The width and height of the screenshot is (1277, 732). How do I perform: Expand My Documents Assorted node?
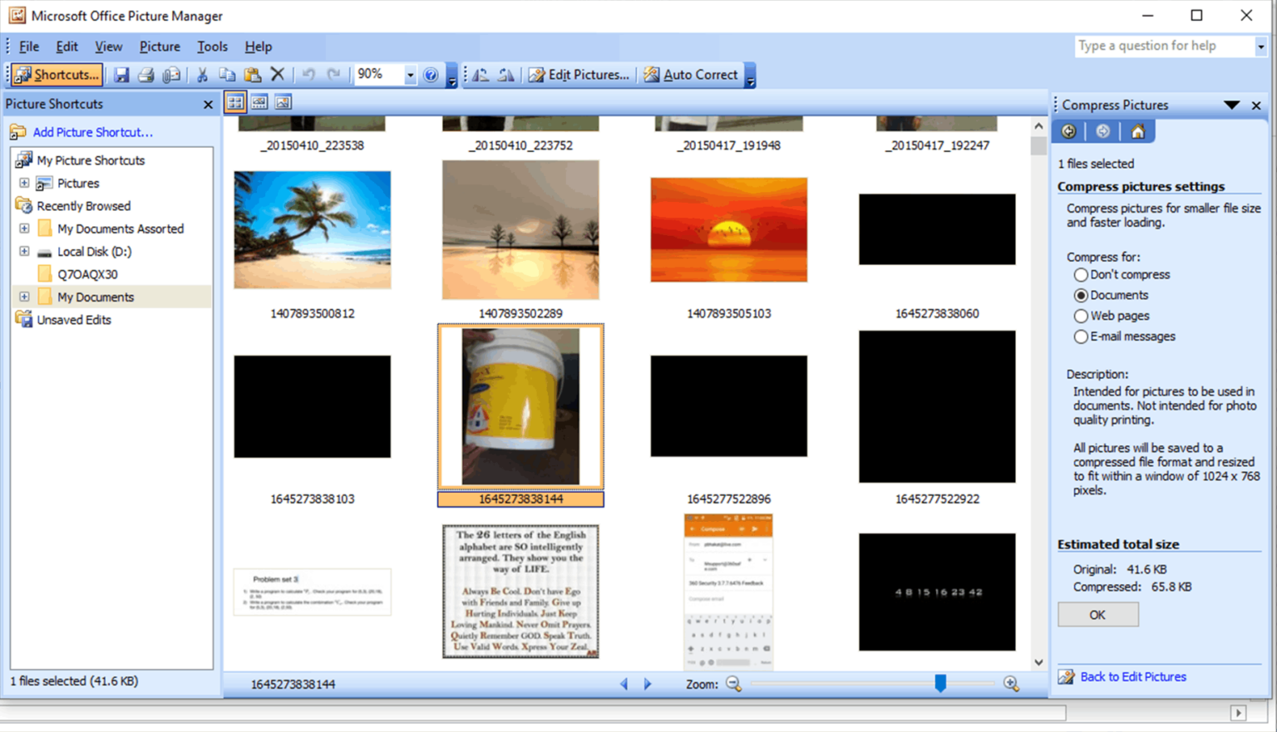pyautogui.click(x=24, y=228)
